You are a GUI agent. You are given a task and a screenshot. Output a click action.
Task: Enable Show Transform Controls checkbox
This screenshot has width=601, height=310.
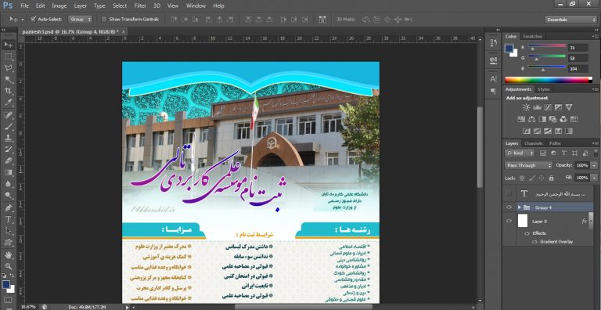(x=104, y=20)
